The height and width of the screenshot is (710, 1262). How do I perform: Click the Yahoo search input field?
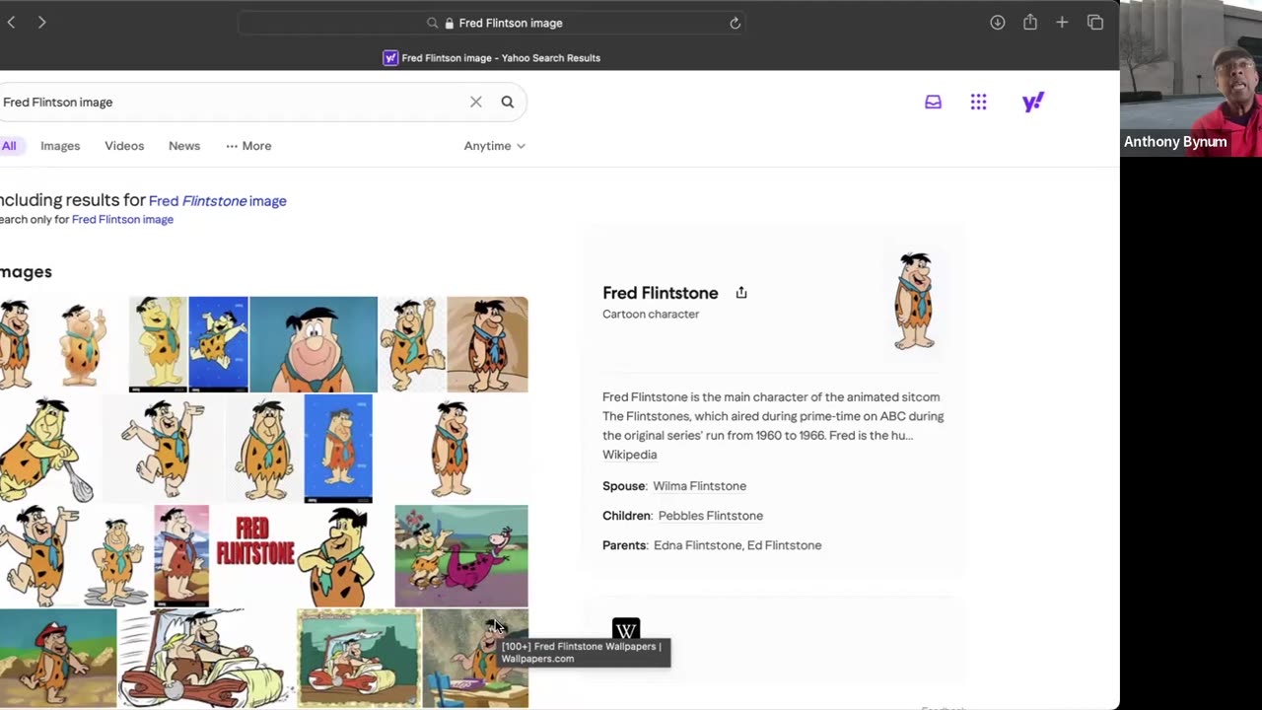click(232, 102)
